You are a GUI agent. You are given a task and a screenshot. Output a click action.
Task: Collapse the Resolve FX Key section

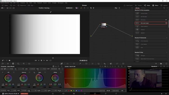pyautogui.click(x=167, y=52)
